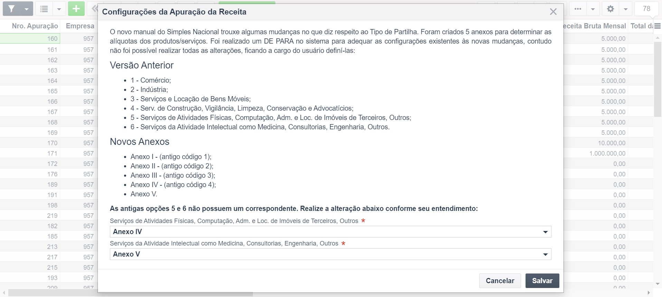Select row with Nro. Apuração 182
This screenshot has height=297, width=662.
[30, 226]
